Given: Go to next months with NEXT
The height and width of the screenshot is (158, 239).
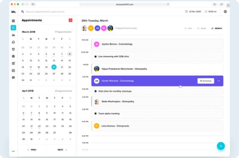Looking at the screenshot, I should [x=62, y=150].
